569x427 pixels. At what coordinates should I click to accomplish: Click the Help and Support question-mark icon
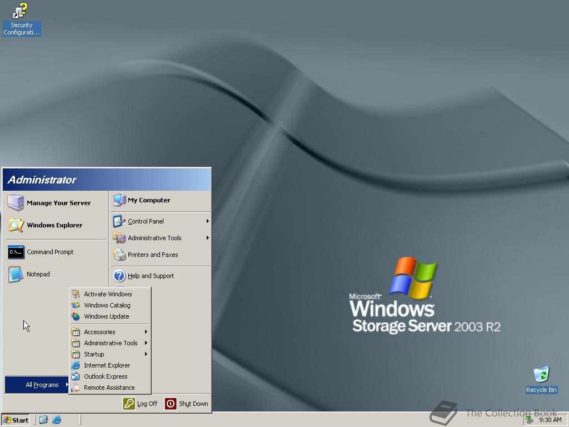pyautogui.click(x=119, y=276)
